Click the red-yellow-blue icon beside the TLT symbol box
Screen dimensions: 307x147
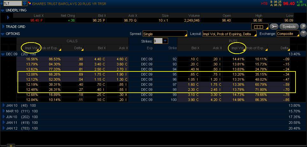30,3
